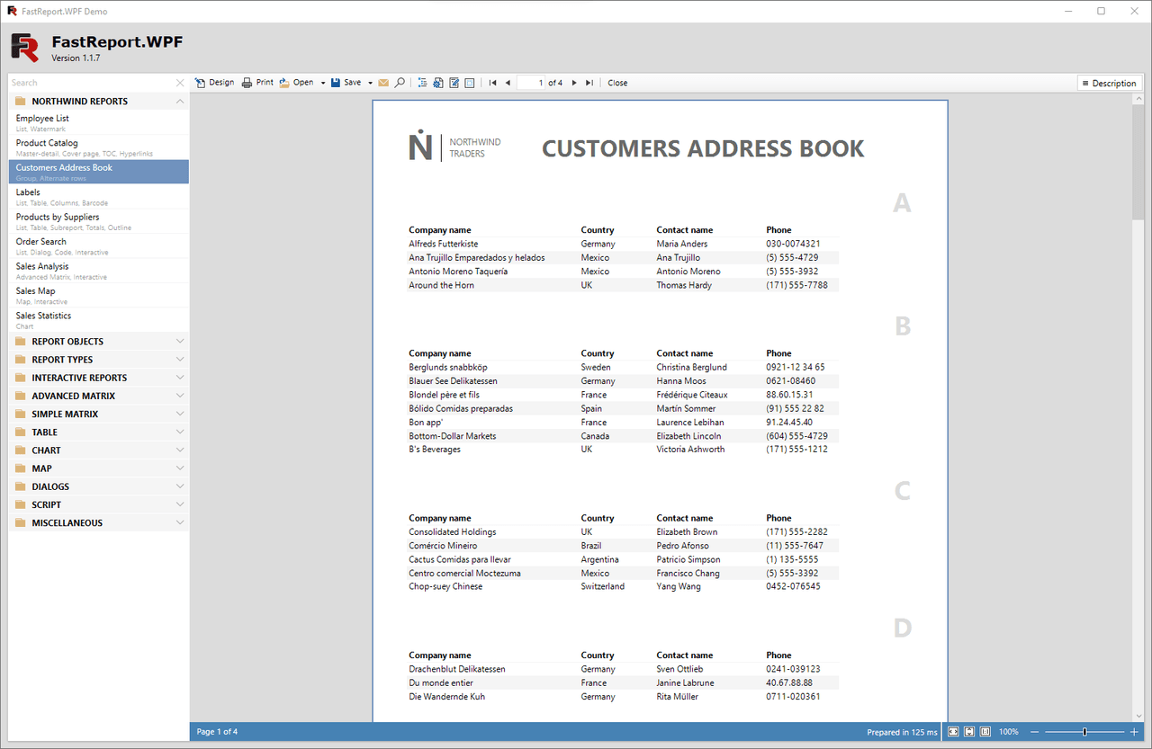Viewport: 1152px width, 749px height.
Task: Click the Open report button
Action: (296, 83)
